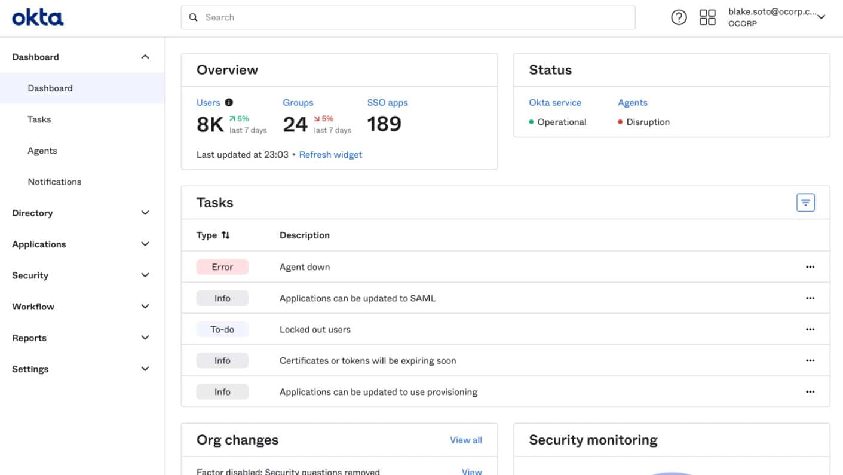Open more options for Agent down task
843x475 pixels.
(x=810, y=267)
